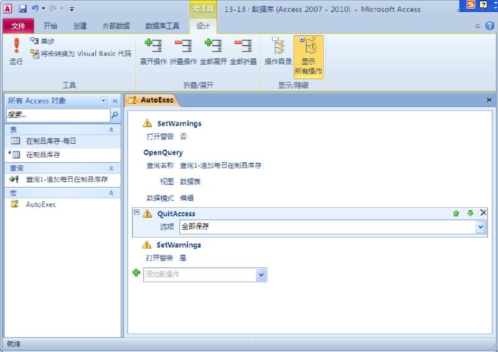Select the OpenQuery action
The height and width of the screenshot is (352, 498).
pyautogui.click(x=163, y=152)
